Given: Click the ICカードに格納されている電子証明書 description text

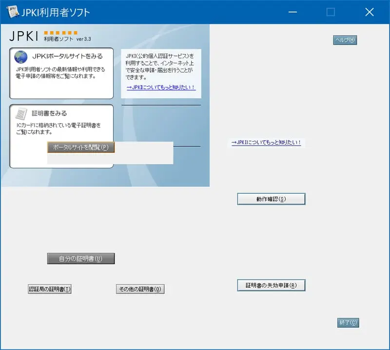Looking at the screenshot, I should tap(58, 129).
